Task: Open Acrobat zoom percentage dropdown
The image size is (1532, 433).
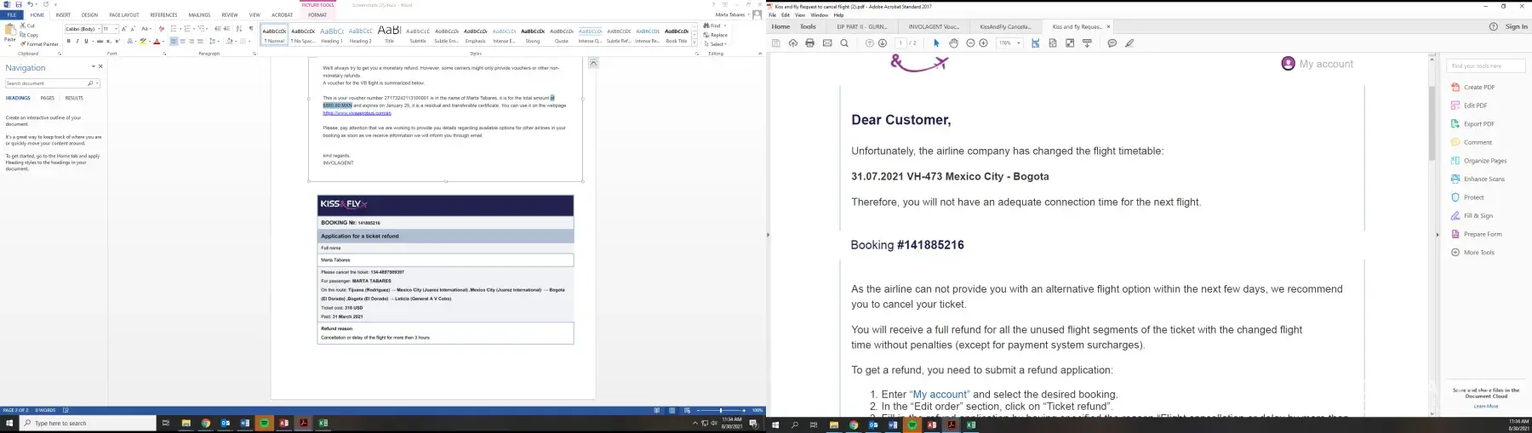Action: (x=1019, y=43)
